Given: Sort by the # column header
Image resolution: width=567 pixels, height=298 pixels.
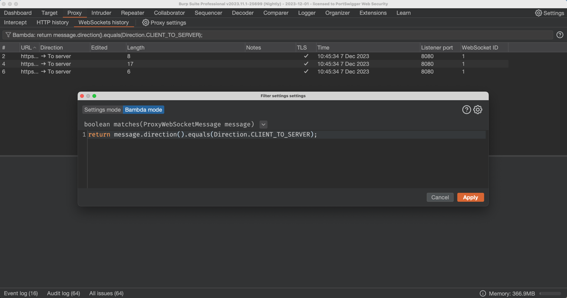Looking at the screenshot, I should point(9,48).
